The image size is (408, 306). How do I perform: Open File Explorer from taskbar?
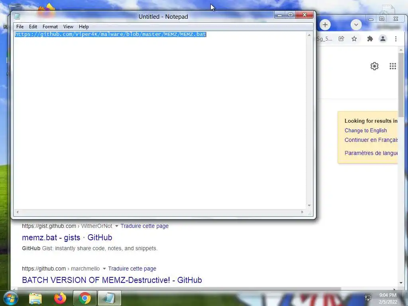tap(35, 298)
